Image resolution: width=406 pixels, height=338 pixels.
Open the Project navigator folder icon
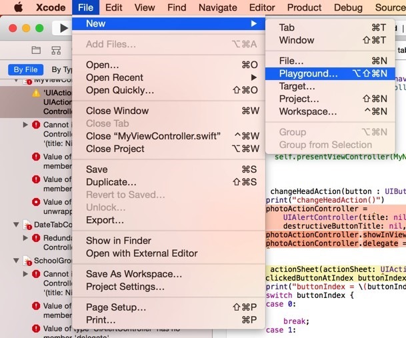pyautogui.click(x=36, y=51)
